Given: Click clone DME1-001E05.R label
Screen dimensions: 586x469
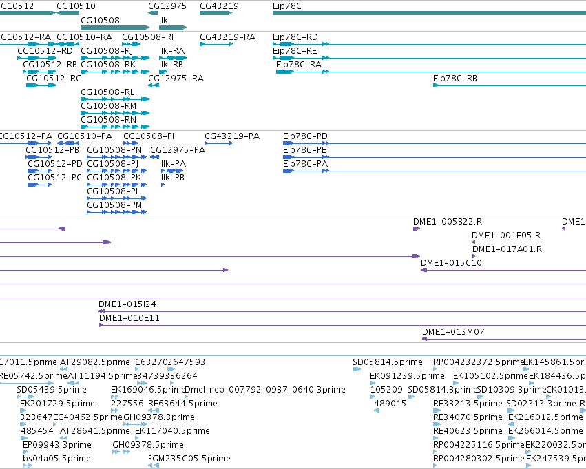Looking at the screenshot, I should click(x=506, y=236).
